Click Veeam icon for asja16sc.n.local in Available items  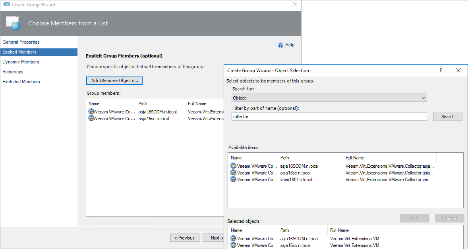tap(233, 173)
